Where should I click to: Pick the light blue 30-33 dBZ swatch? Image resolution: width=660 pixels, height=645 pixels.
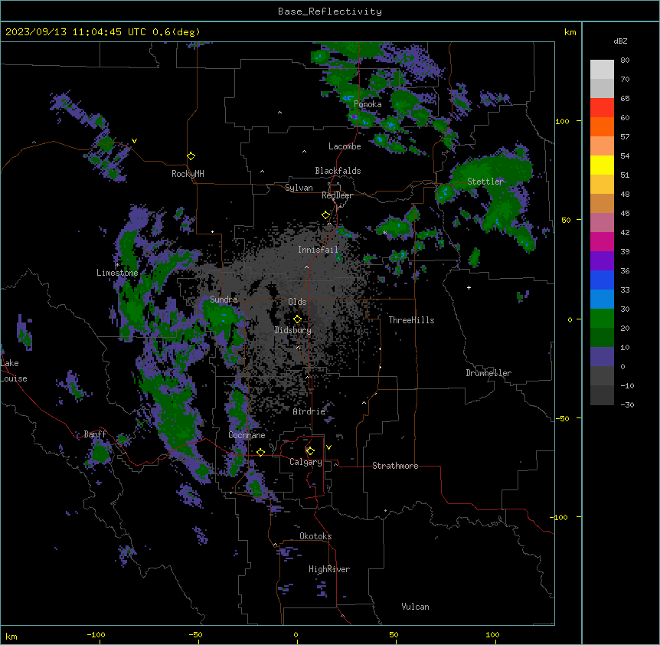tap(602, 299)
